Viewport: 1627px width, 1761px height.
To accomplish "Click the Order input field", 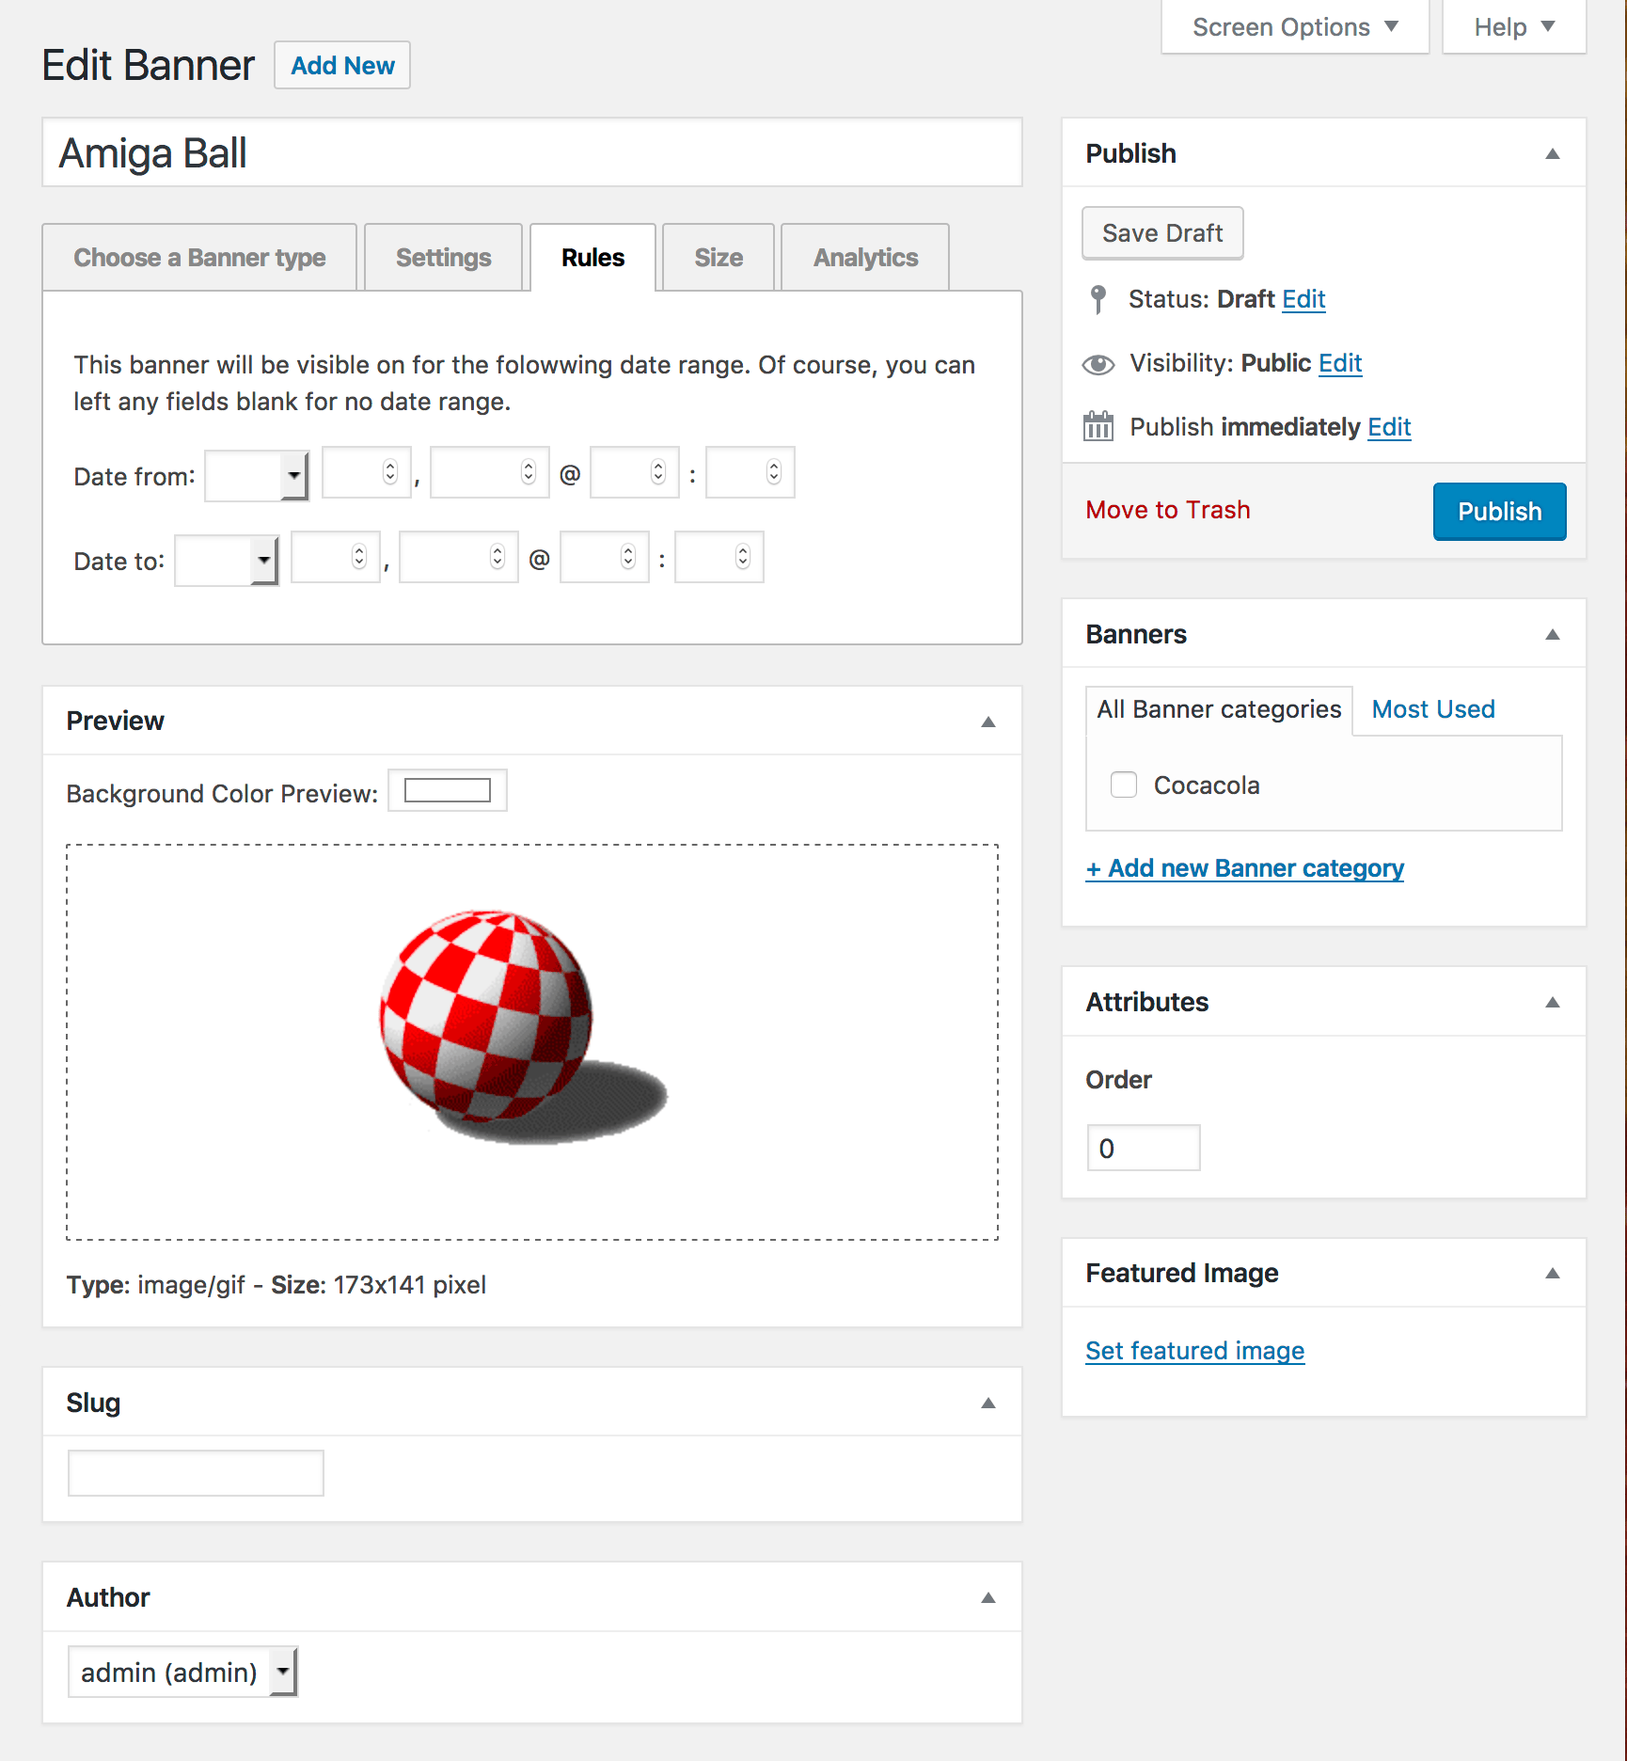I will coord(1144,1148).
